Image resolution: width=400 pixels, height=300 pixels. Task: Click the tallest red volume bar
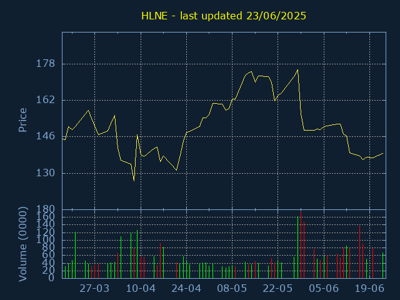tap(301, 245)
